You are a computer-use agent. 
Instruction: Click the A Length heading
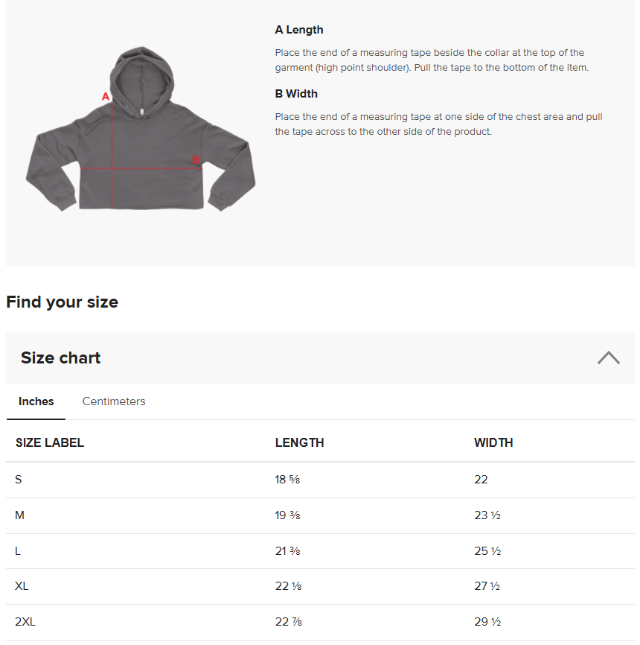(299, 30)
